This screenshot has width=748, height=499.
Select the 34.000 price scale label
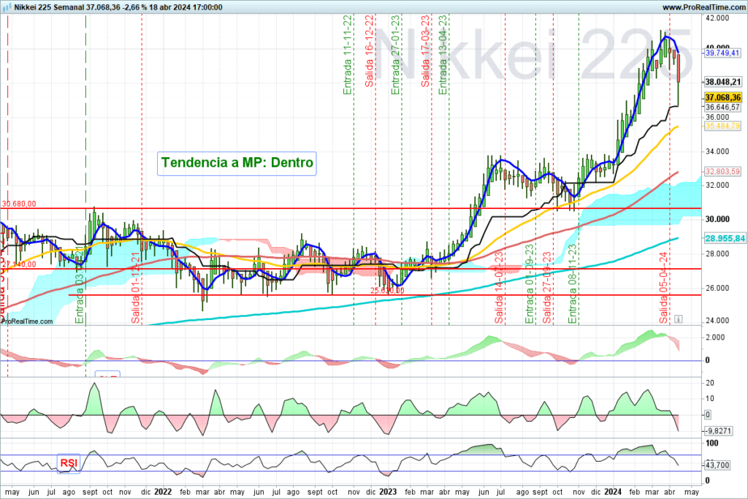coord(717,152)
